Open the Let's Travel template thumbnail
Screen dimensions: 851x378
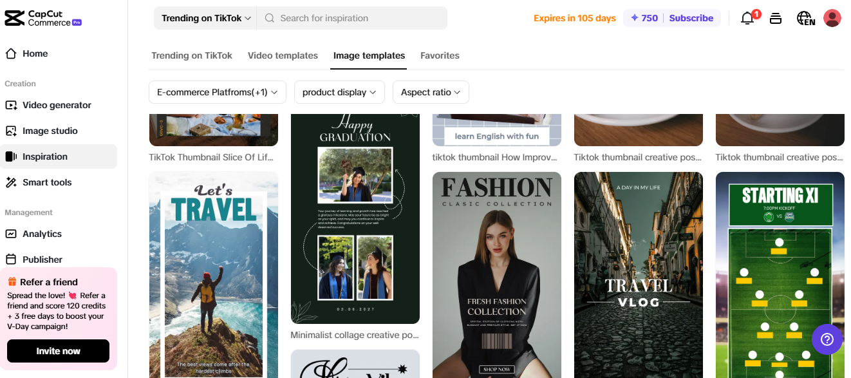click(x=214, y=275)
